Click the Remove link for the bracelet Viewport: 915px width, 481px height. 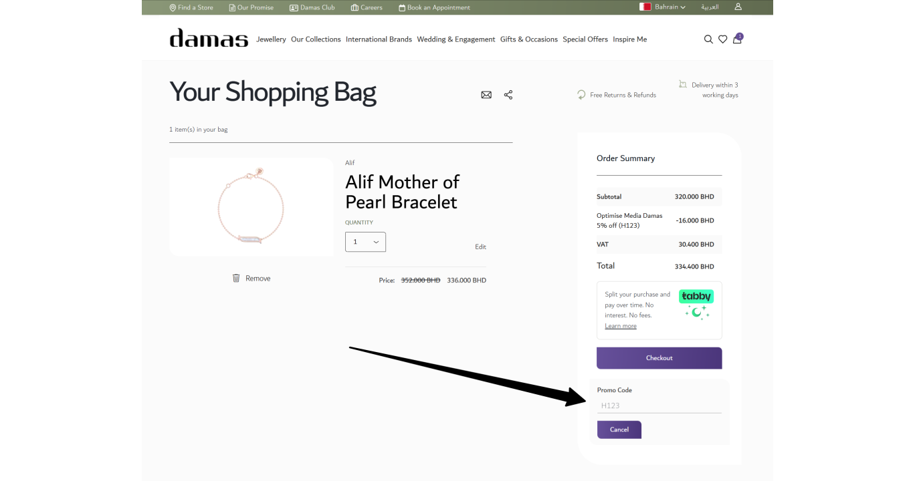pyautogui.click(x=258, y=278)
